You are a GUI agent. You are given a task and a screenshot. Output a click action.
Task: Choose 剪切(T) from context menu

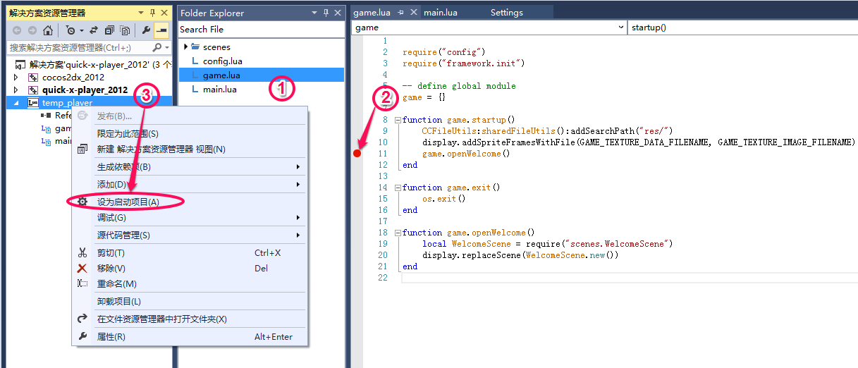pos(190,253)
